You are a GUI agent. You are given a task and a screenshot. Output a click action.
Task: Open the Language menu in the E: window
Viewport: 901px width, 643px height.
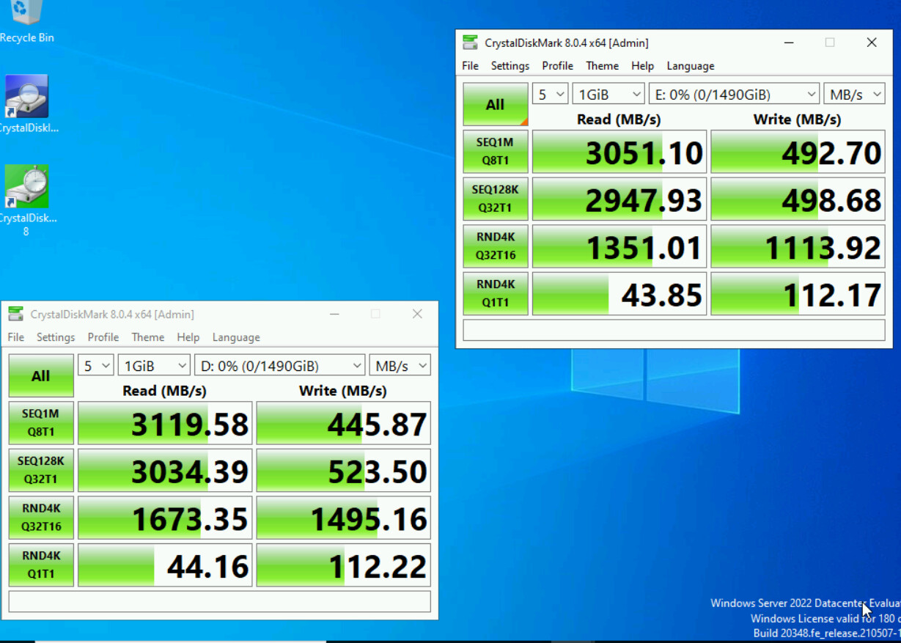690,65
